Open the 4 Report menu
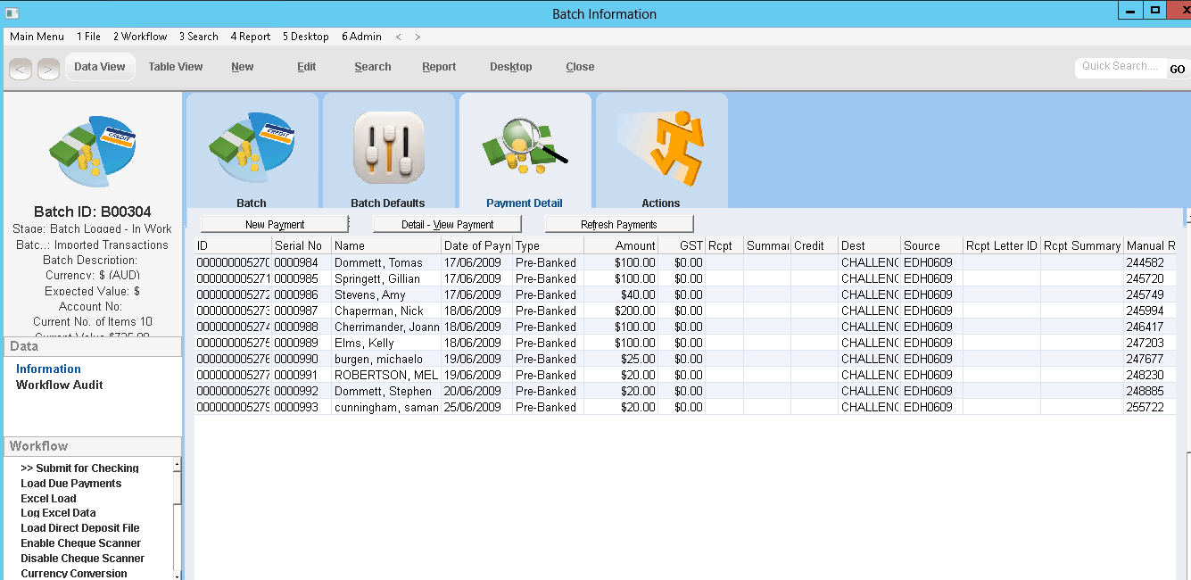Image resolution: width=1191 pixels, height=580 pixels. click(x=251, y=37)
